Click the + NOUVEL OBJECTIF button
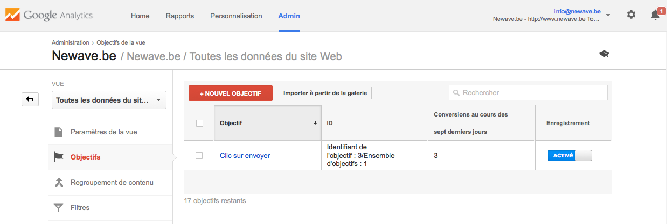 click(231, 93)
